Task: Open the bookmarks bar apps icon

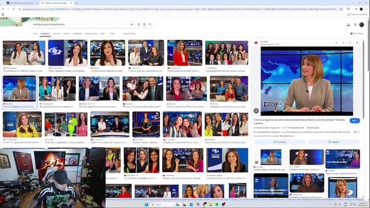Action: coord(3,14)
